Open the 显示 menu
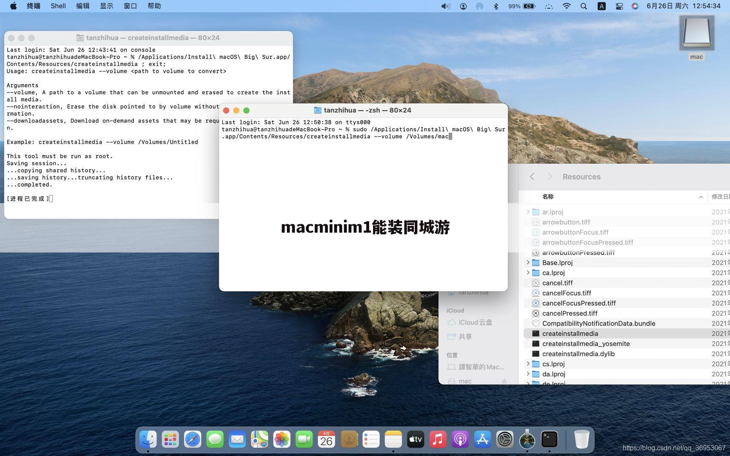This screenshot has height=456, width=730. pos(106,6)
